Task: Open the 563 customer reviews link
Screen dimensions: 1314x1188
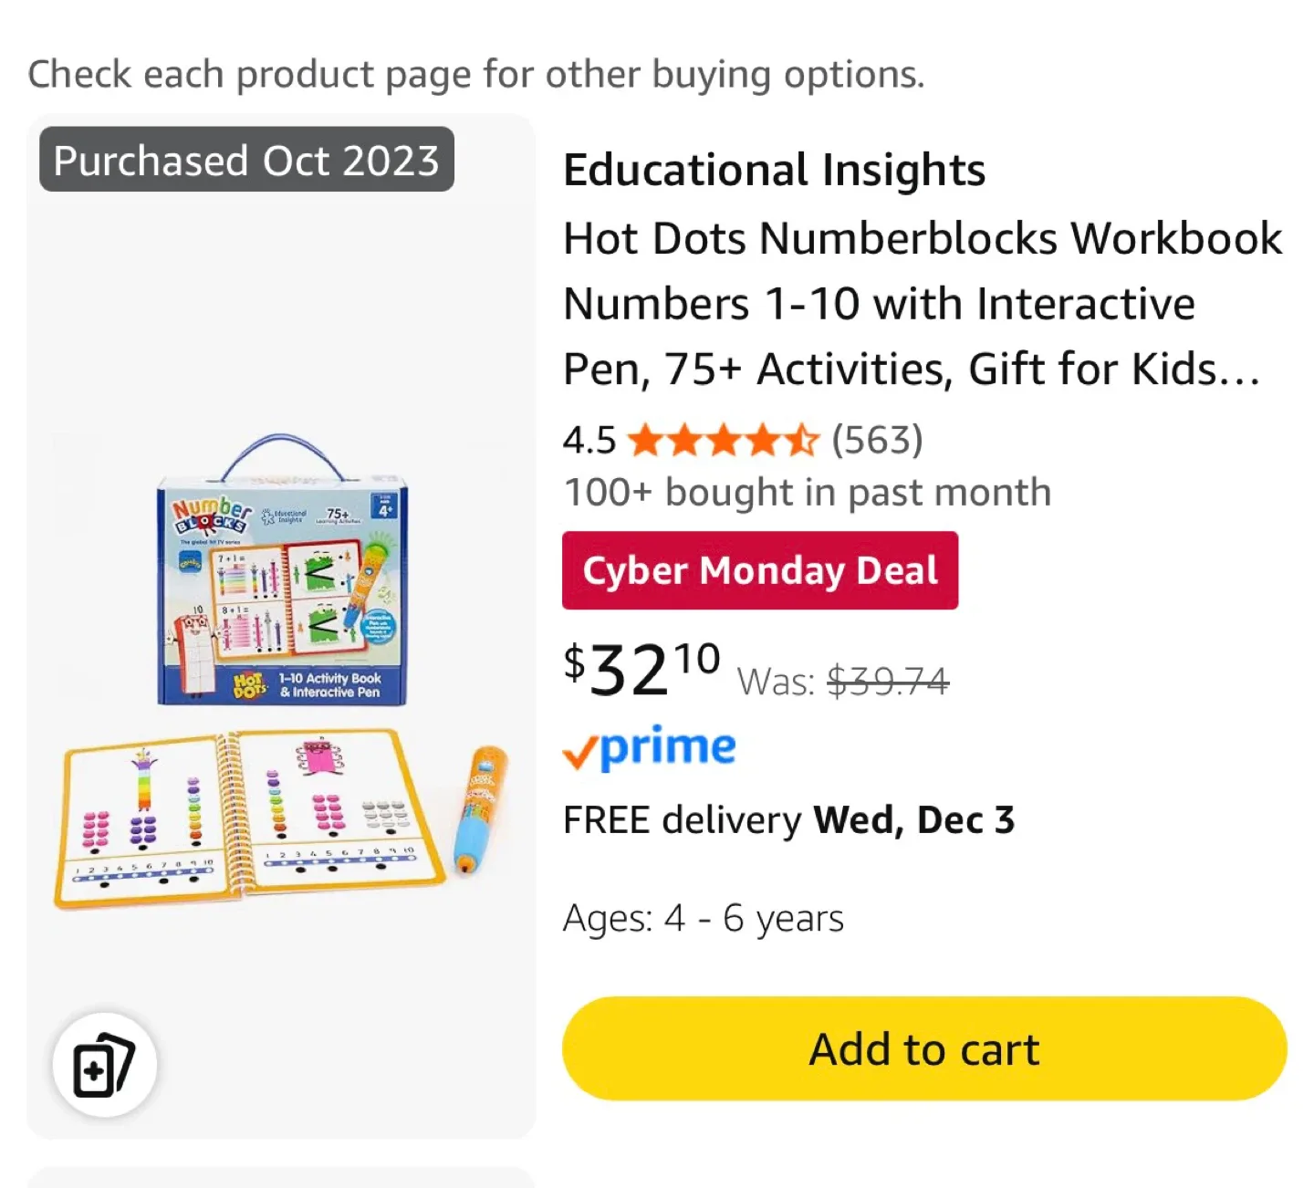Action: [876, 440]
